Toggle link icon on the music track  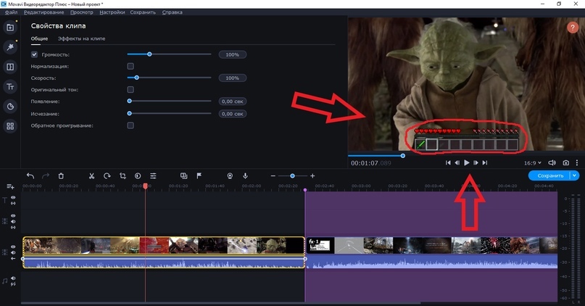click(x=13, y=284)
